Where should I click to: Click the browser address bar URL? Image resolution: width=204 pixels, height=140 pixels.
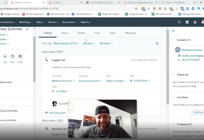point(29,9)
